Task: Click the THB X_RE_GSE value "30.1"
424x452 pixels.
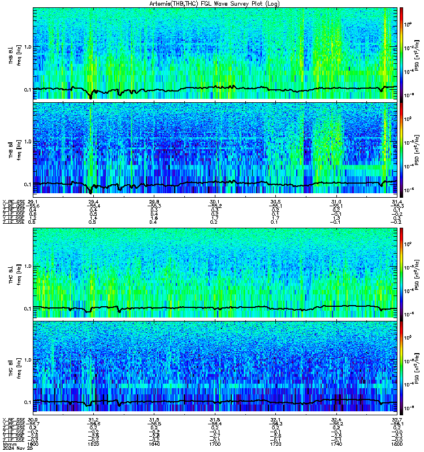Action: 215,202
